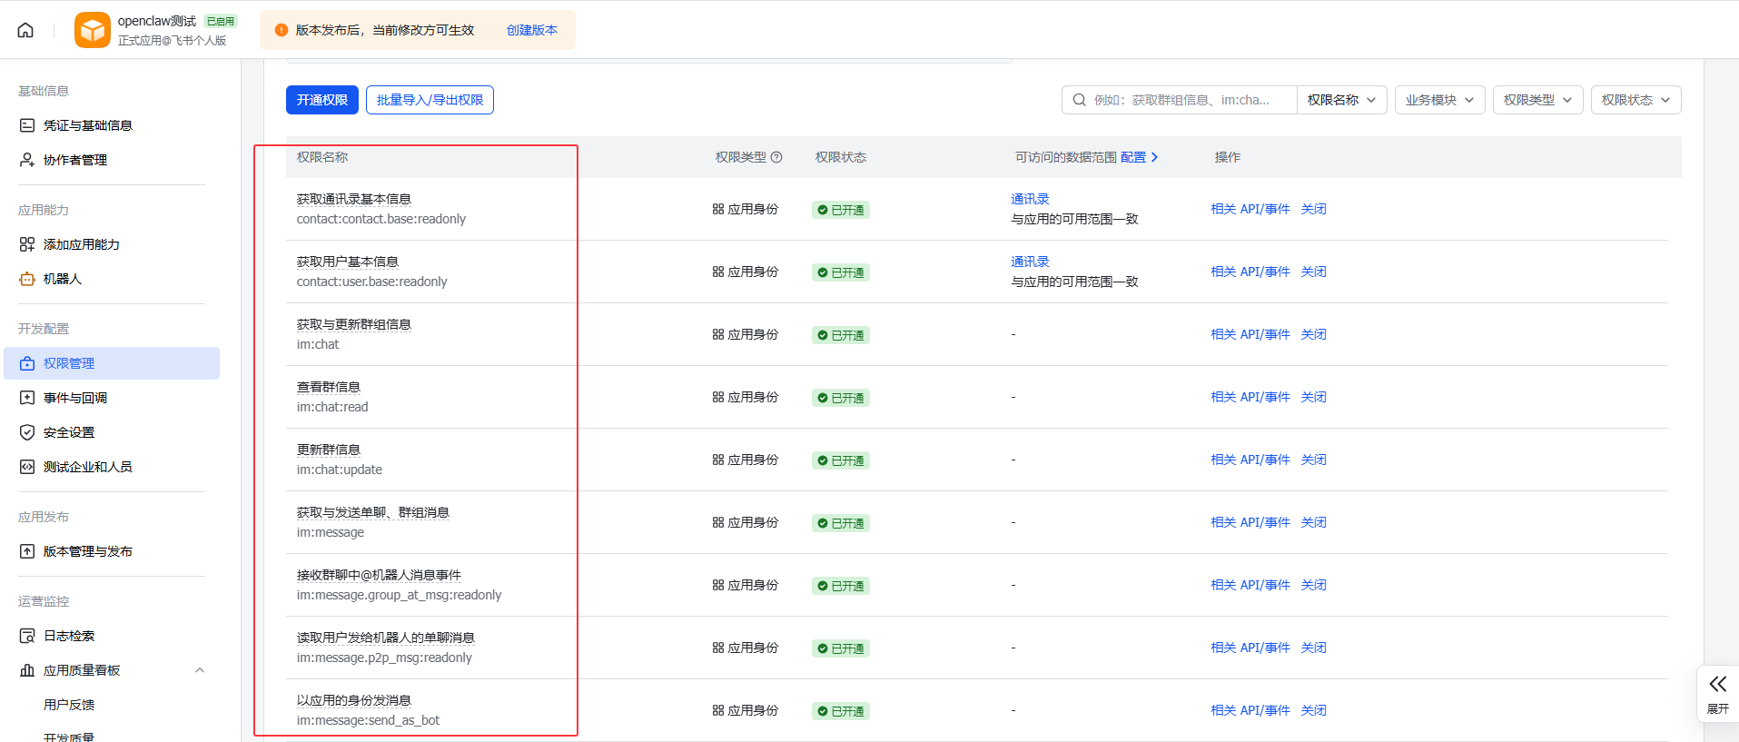Click green check 已开通 badge for im:message

coord(841,523)
